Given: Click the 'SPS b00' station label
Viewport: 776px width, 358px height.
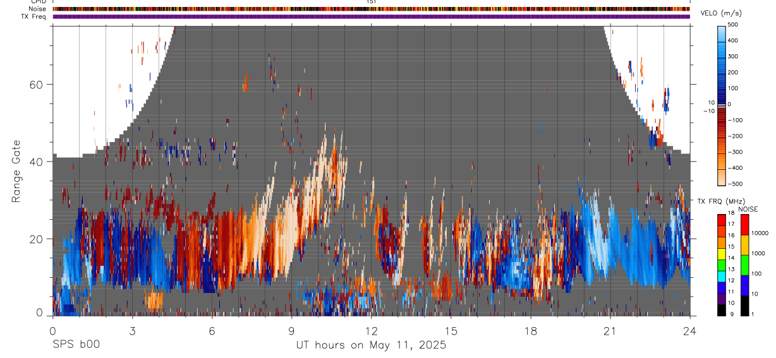Looking at the screenshot, I should point(76,345).
